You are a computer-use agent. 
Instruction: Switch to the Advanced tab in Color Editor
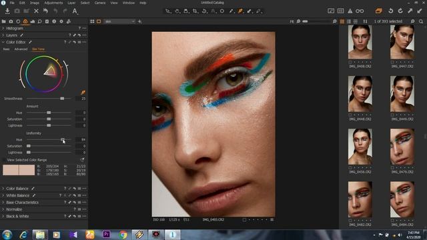pyautogui.click(x=21, y=49)
